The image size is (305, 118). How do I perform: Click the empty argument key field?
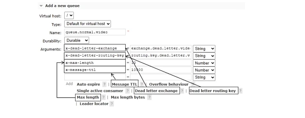click(x=95, y=77)
